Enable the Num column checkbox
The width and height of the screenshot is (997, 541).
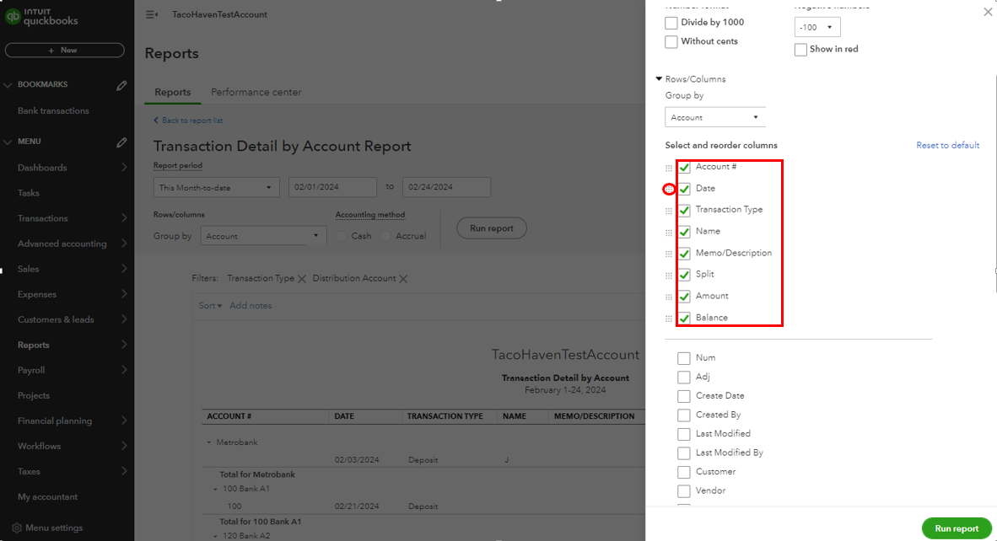pos(683,358)
